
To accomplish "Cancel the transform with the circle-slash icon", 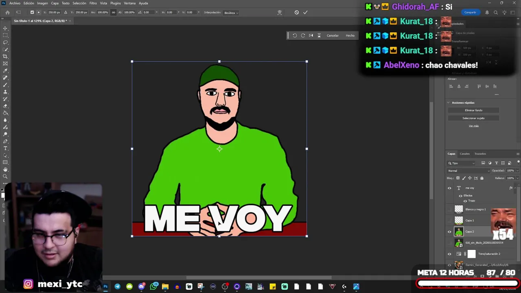I will tap(296, 12).
